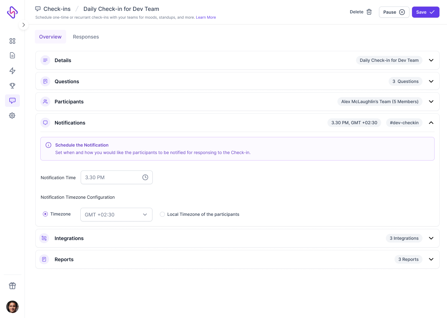
Task: Click the gift icon in sidebar
Action: tap(12, 286)
